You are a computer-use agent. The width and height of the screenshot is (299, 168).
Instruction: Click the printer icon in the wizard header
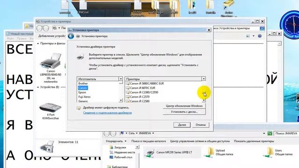click(78, 36)
